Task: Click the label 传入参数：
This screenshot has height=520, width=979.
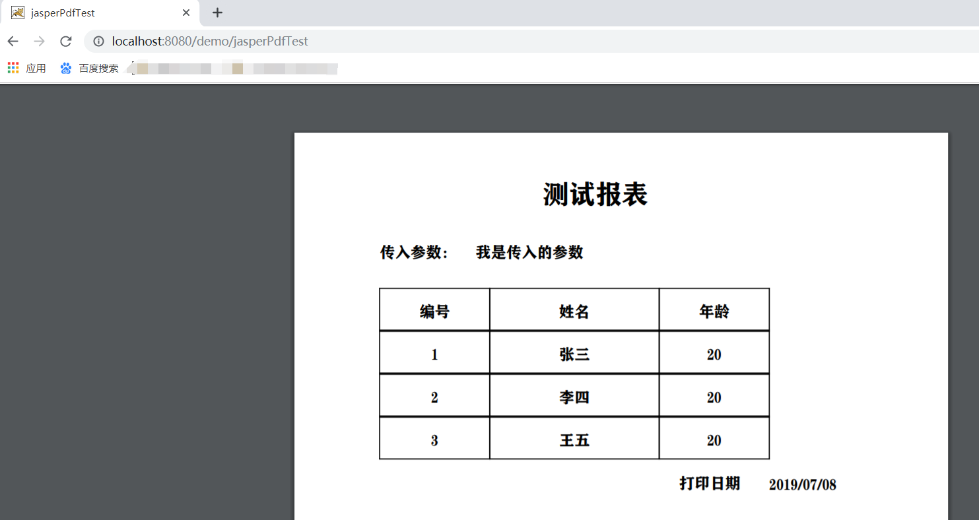Action: coord(415,252)
